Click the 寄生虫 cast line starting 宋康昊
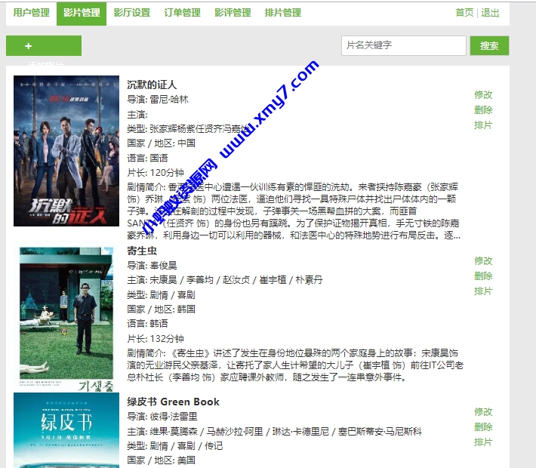 coord(224,280)
